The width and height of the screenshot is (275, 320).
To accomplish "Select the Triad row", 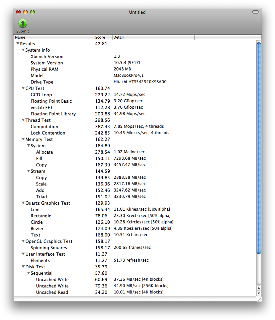I will point(135,197).
